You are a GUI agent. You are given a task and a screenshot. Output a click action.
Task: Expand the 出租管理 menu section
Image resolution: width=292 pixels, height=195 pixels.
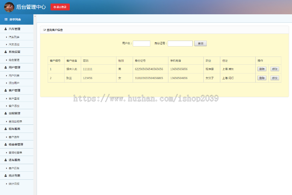[17, 113]
